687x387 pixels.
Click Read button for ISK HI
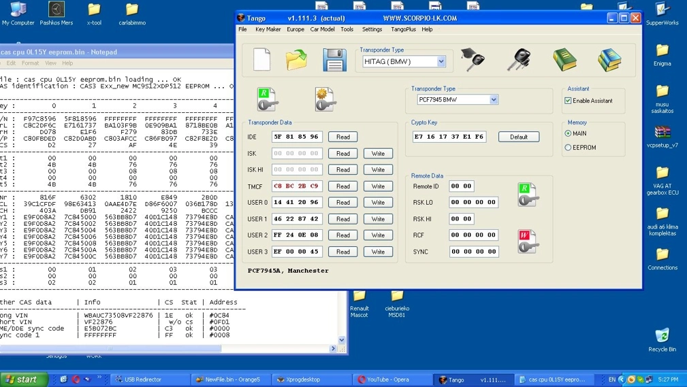343,170
